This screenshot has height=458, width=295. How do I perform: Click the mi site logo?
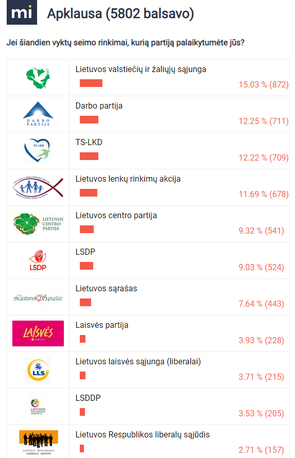tap(22, 12)
